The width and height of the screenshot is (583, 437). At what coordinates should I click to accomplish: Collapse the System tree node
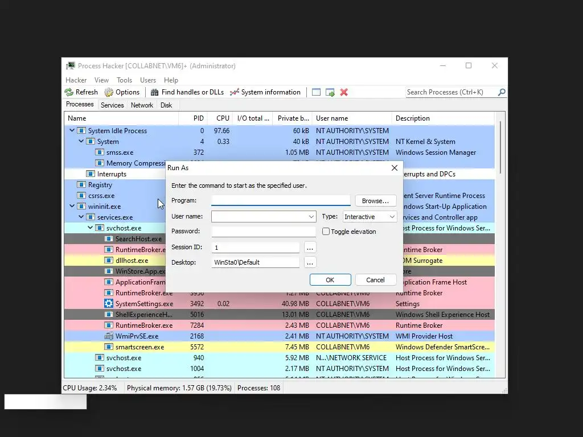point(81,141)
